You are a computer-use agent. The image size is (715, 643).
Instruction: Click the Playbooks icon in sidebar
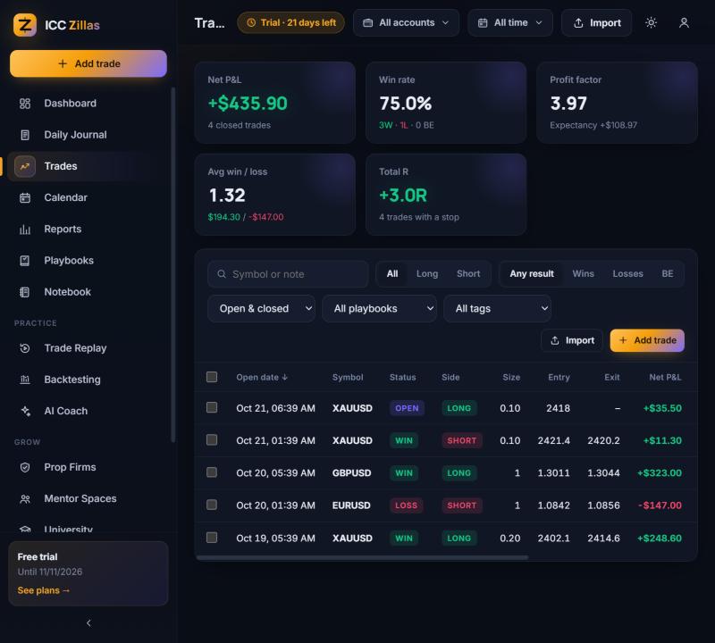25,261
